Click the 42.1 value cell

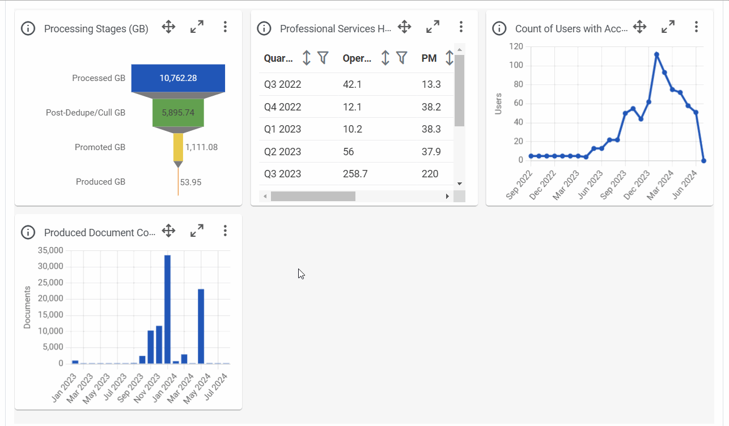[352, 84]
